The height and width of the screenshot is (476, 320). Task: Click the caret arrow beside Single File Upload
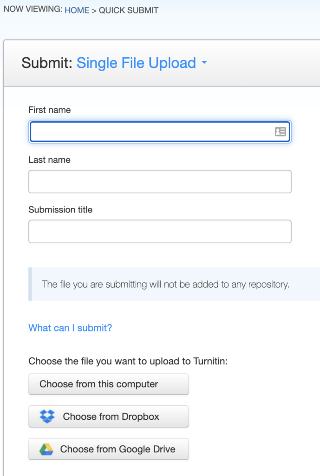[x=204, y=63]
